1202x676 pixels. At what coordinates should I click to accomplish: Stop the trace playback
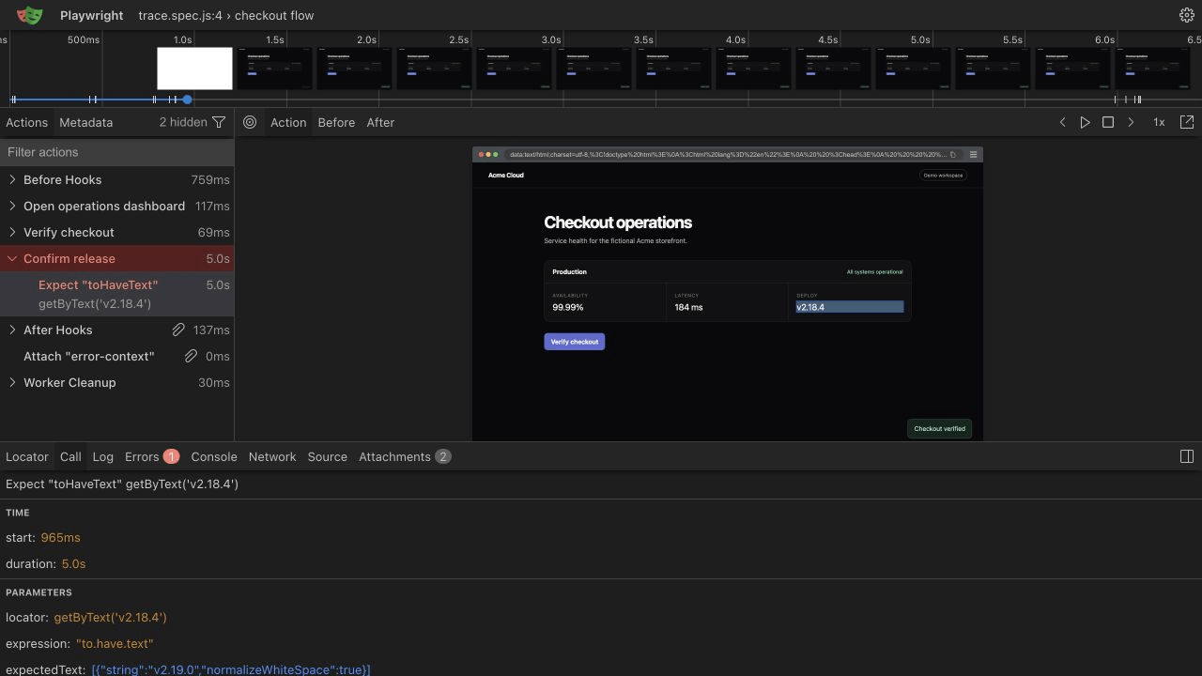[x=1108, y=122]
